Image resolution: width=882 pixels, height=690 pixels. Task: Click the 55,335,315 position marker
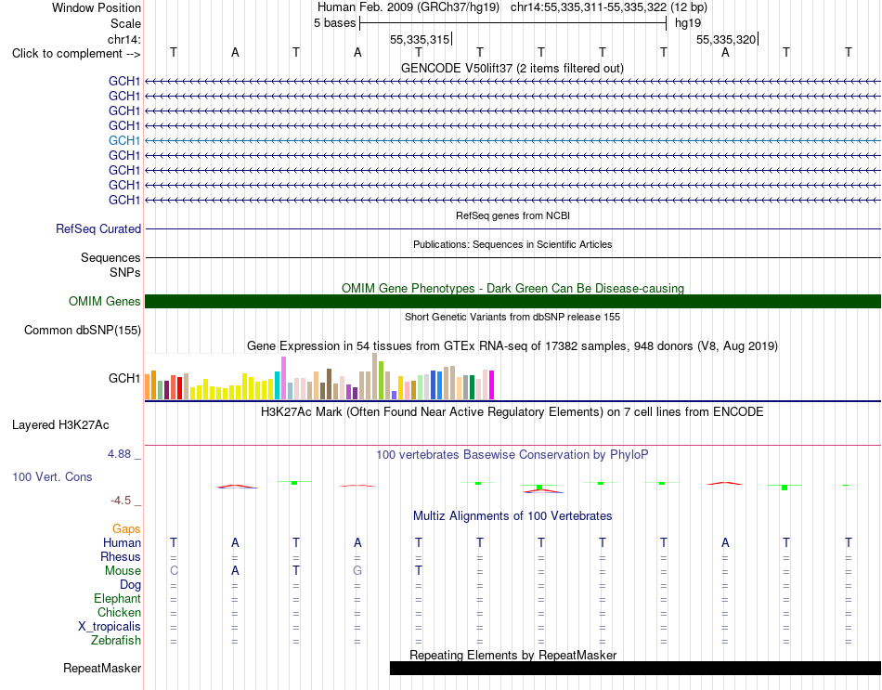420,39
